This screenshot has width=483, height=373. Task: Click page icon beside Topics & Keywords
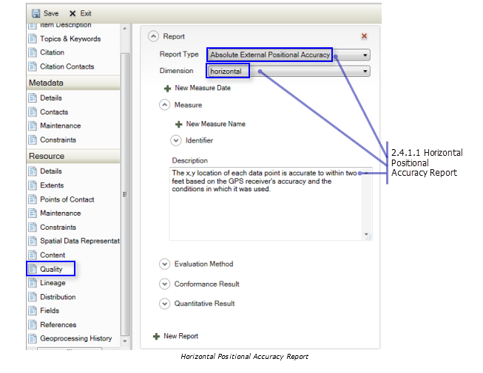coord(33,38)
